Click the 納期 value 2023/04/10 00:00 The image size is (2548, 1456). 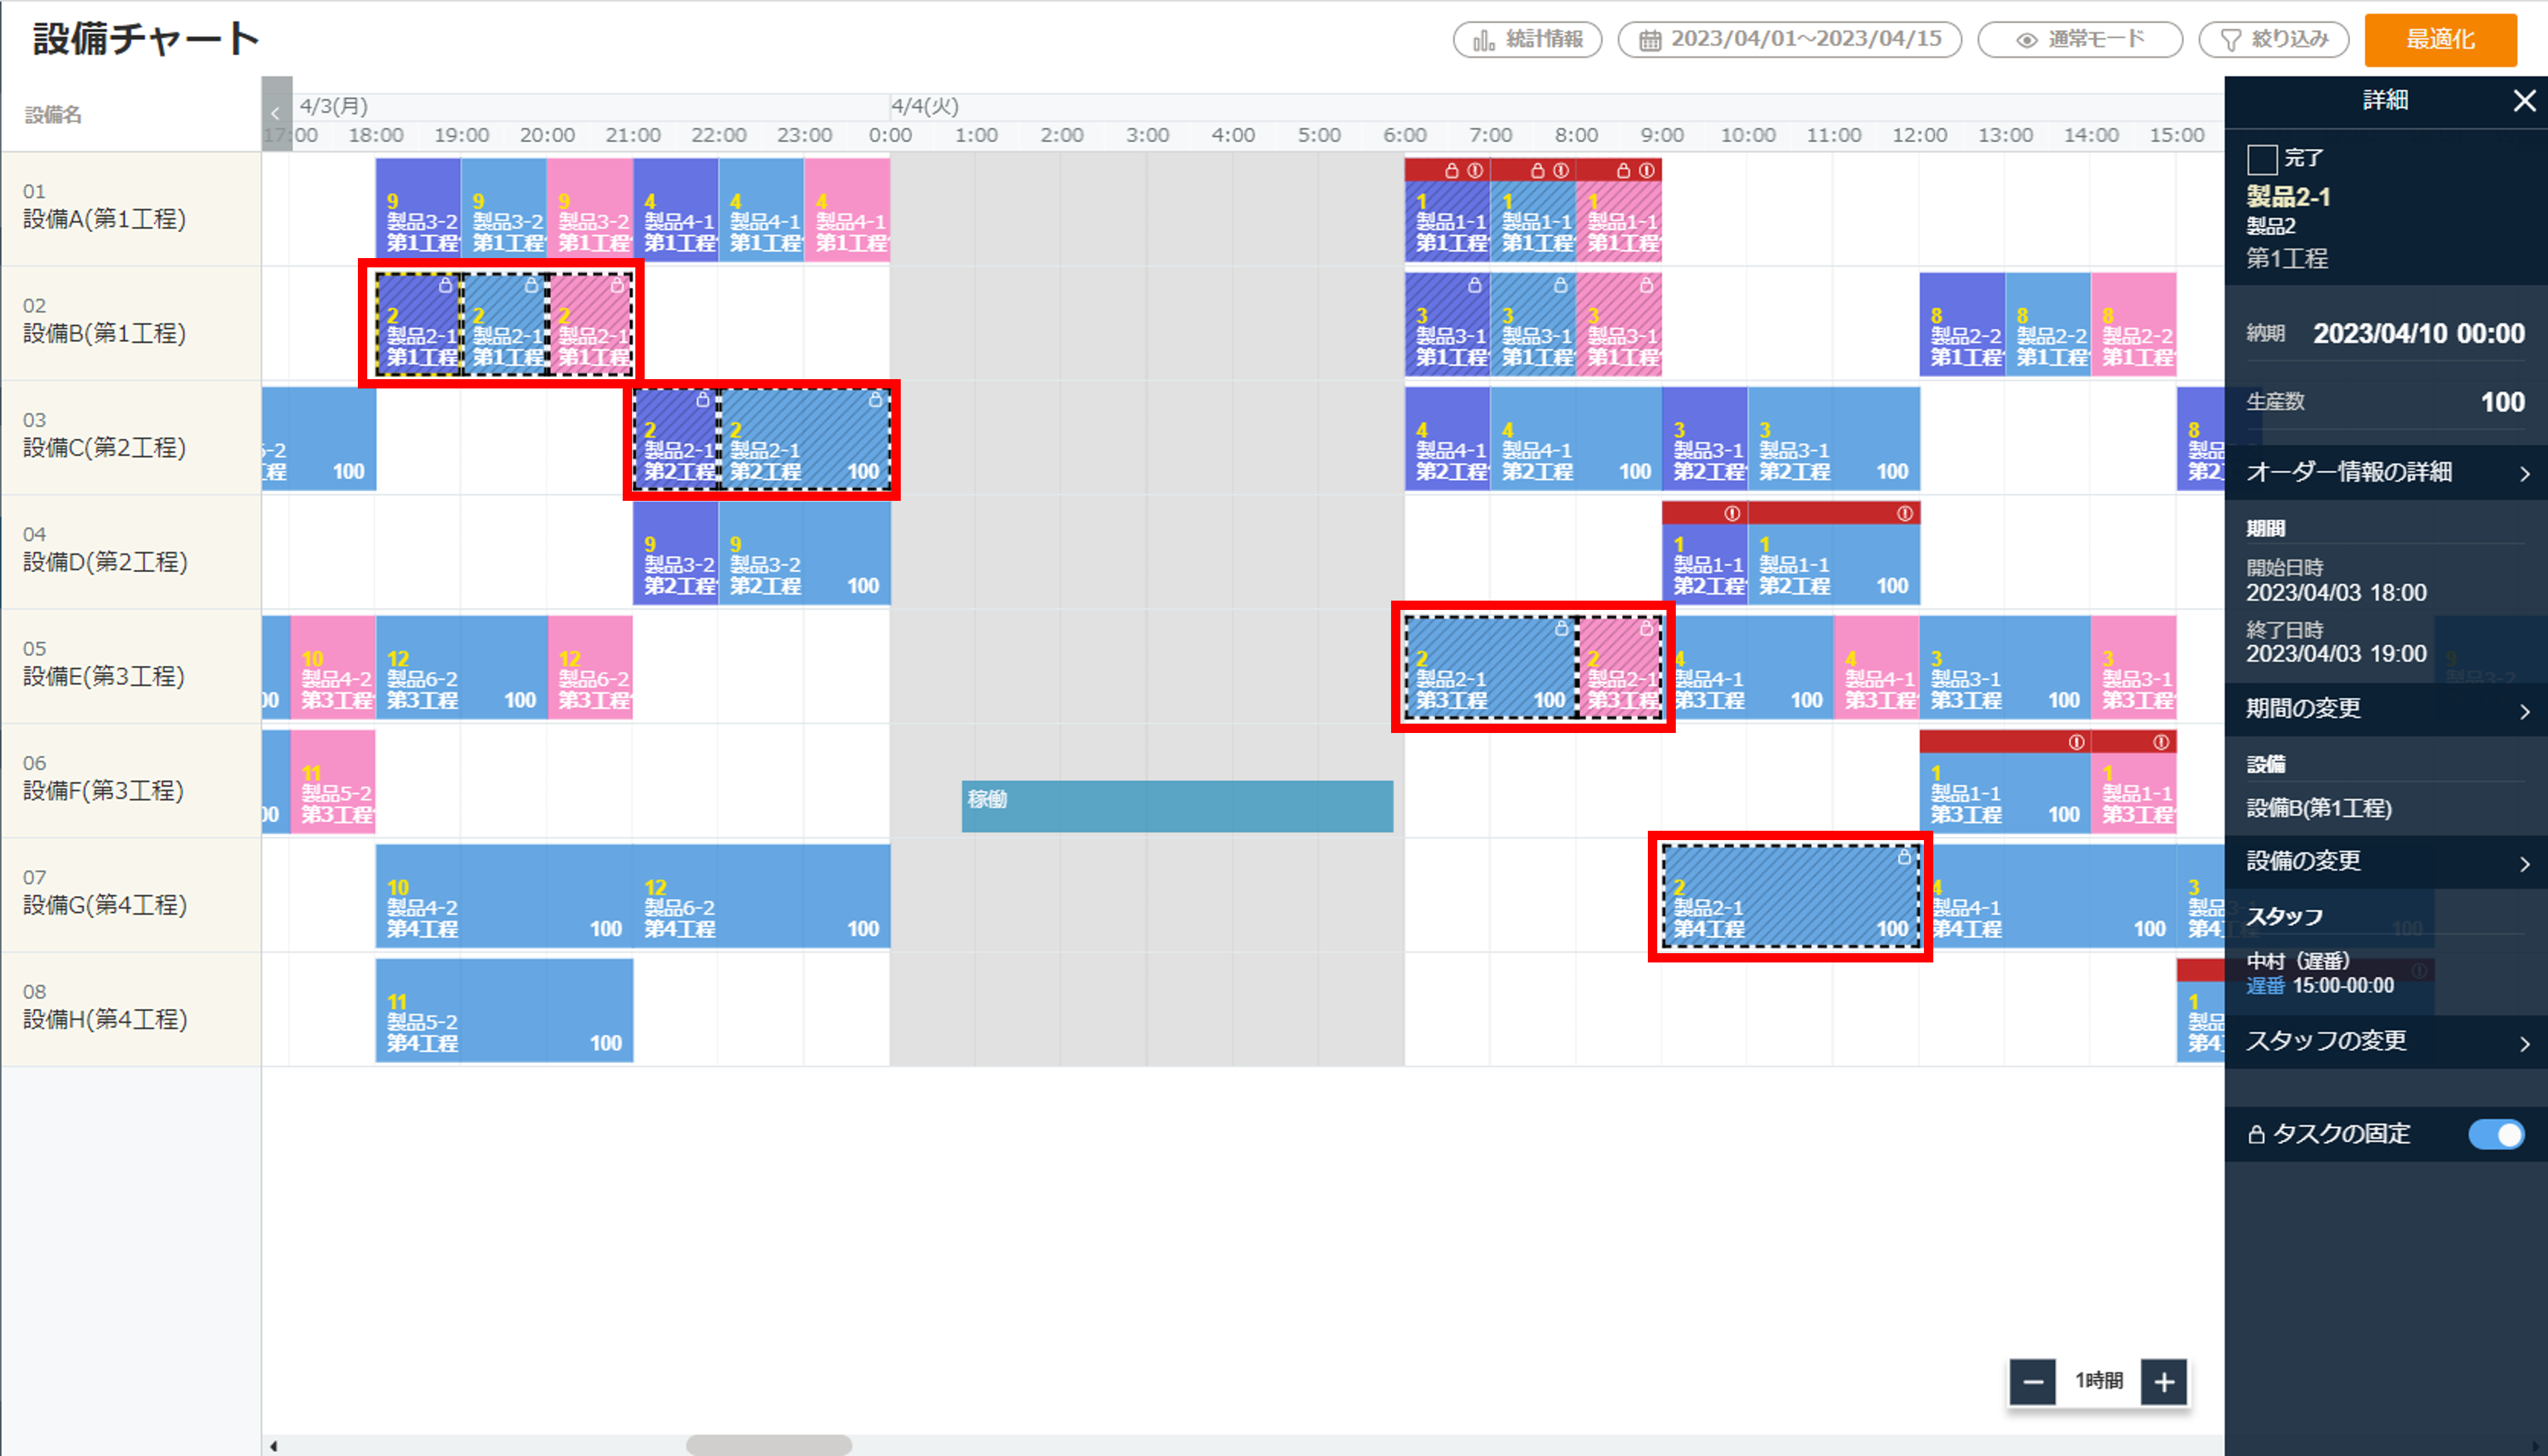click(2419, 334)
